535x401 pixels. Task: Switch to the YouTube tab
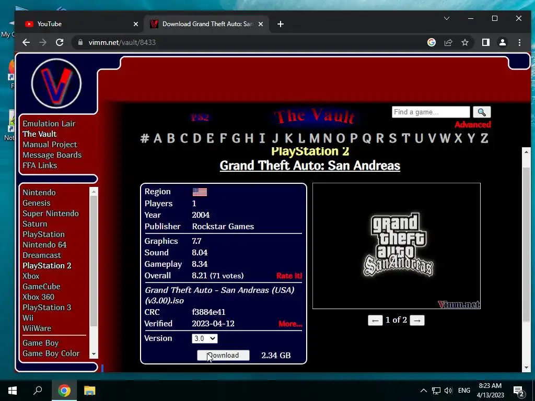80,24
